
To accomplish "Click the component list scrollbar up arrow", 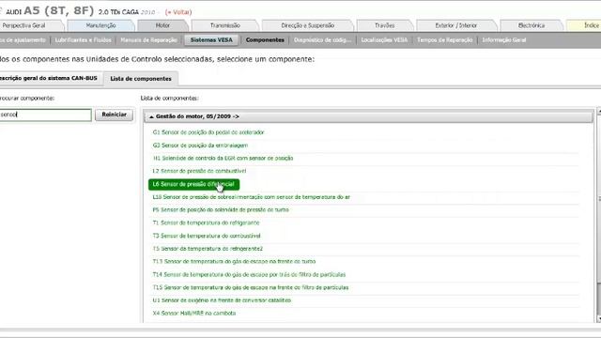I will [x=599, y=112].
